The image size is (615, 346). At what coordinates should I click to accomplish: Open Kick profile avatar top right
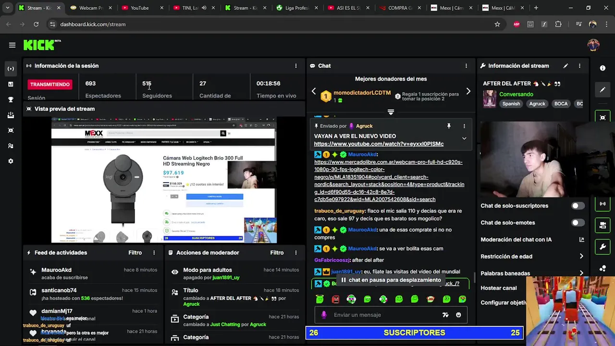(593, 45)
